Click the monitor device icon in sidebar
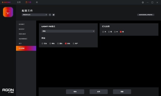The width and height of the screenshot is (161, 96). [x=8, y=12]
